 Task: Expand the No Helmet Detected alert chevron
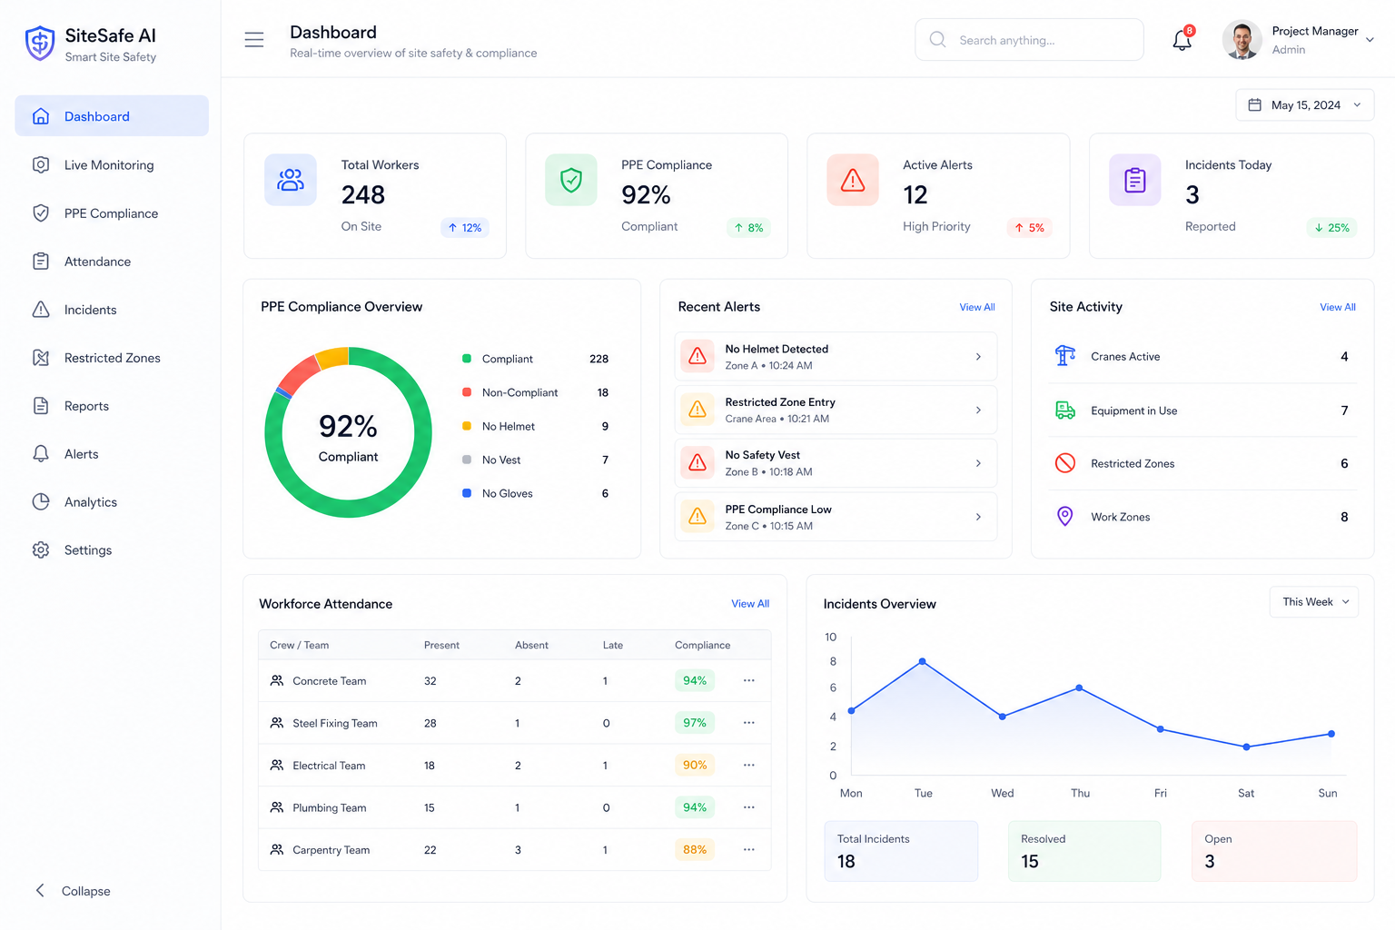click(978, 357)
